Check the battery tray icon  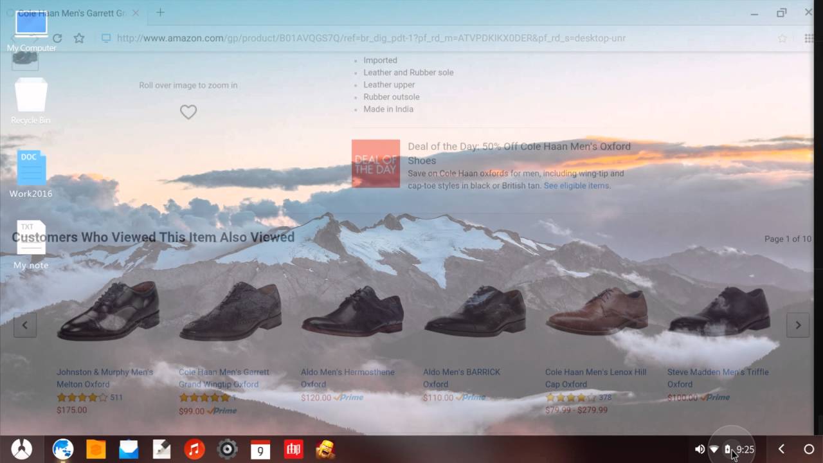point(728,449)
